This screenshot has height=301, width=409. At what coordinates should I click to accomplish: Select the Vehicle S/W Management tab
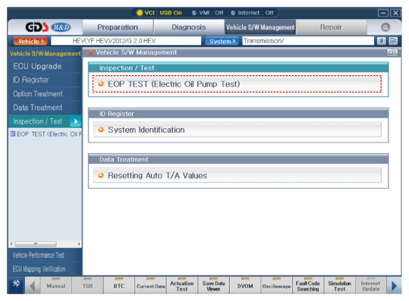point(260,27)
